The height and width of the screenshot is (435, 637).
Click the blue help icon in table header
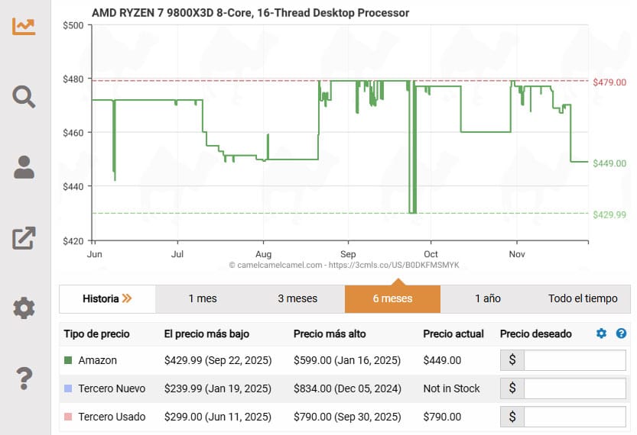pyautogui.click(x=621, y=333)
